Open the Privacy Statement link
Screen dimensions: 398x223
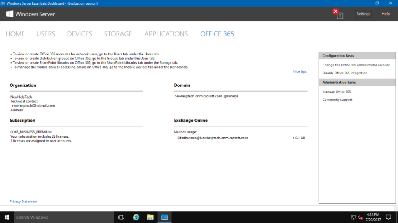pos(23,201)
